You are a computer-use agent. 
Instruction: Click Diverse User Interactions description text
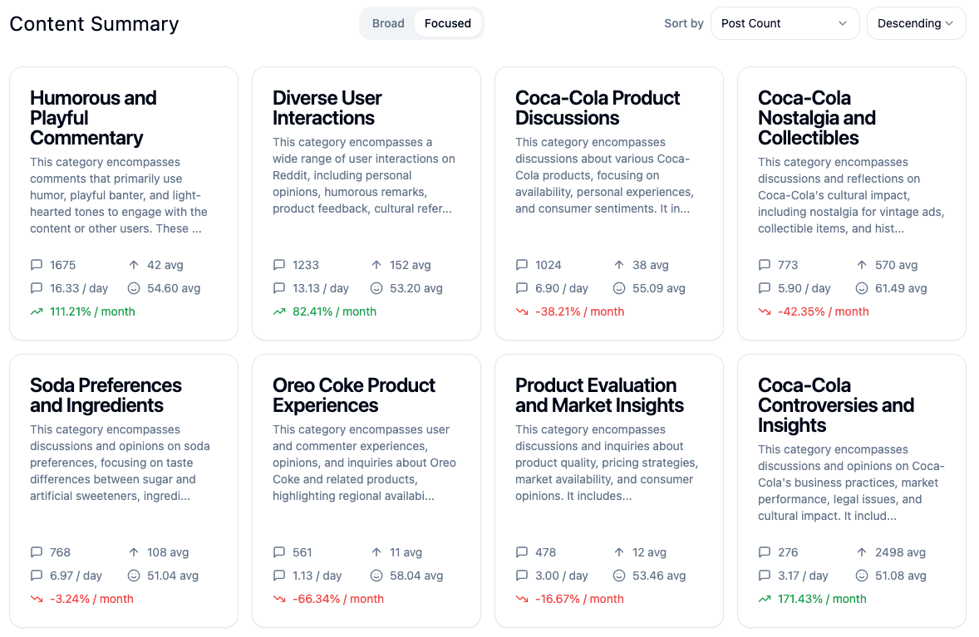click(364, 175)
